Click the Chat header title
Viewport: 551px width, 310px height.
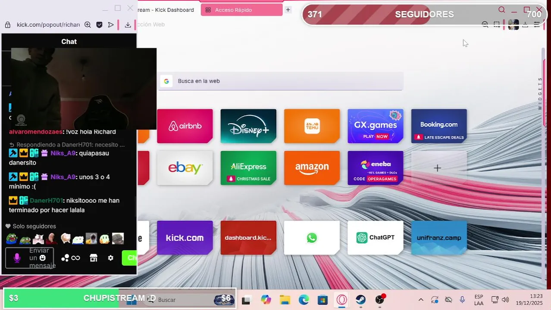point(69,42)
